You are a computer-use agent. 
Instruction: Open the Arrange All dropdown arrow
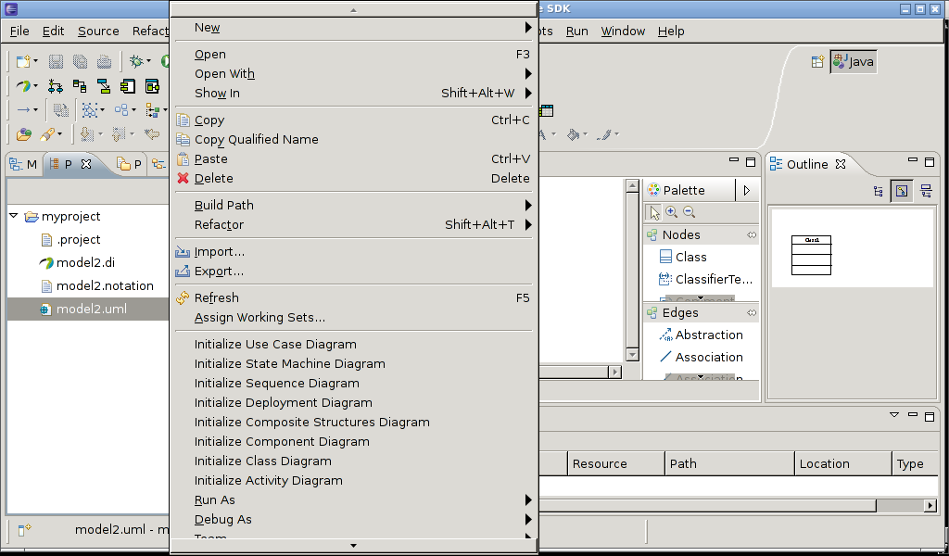pyautogui.click(x=133, y=110)
